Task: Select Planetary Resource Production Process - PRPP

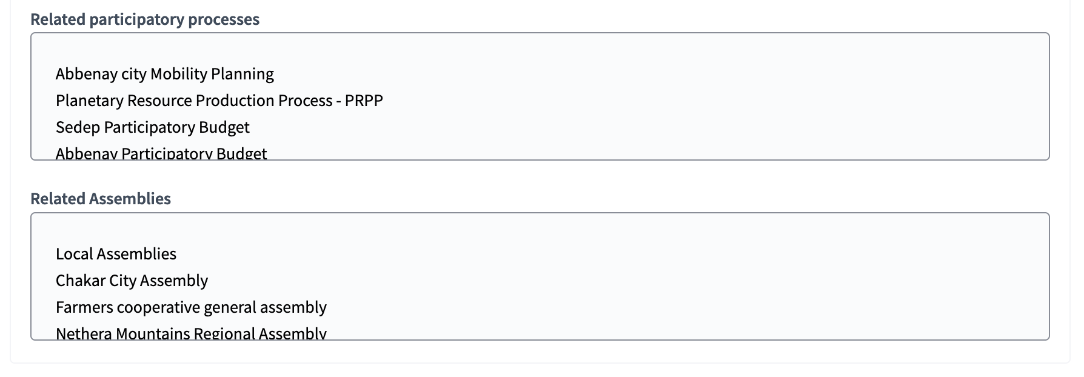Action: (x=219, y=101)
